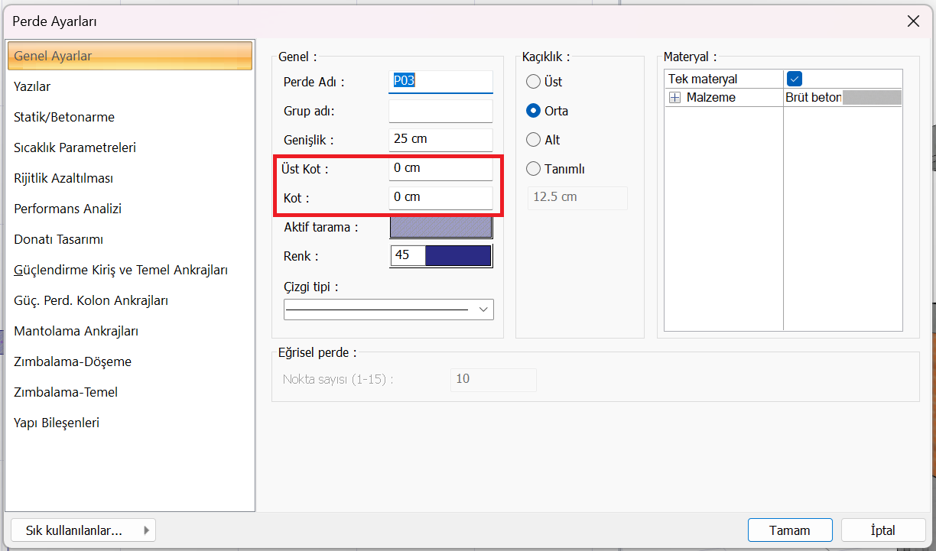The width and height of the screenshot is (936, 551).
Task: Select Donatı Tasarımı in sidebar
Action: click(58, 239)
